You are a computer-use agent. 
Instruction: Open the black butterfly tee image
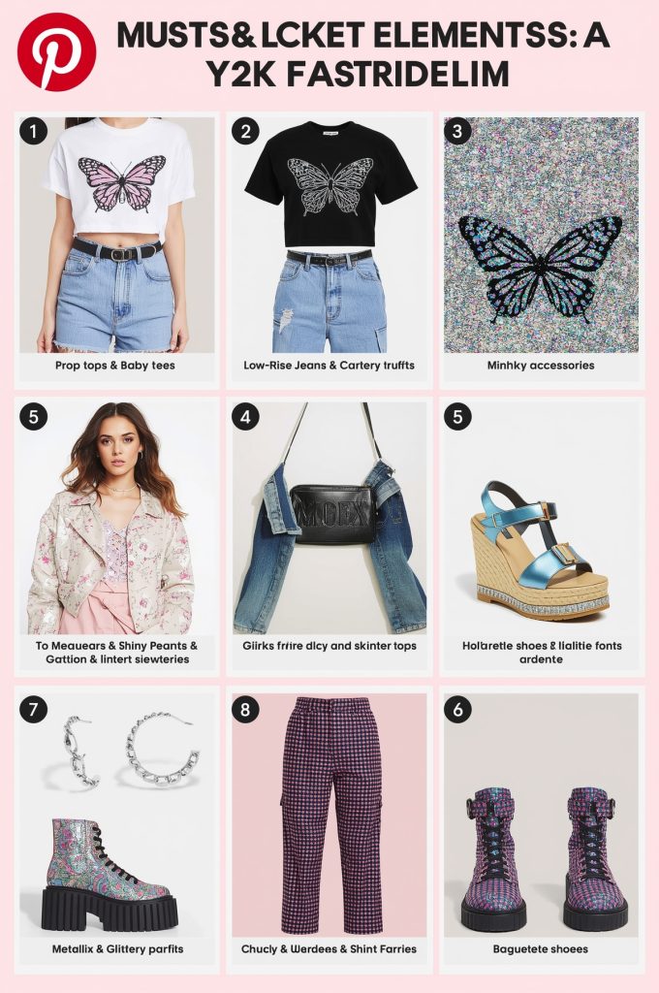[329, 235]
